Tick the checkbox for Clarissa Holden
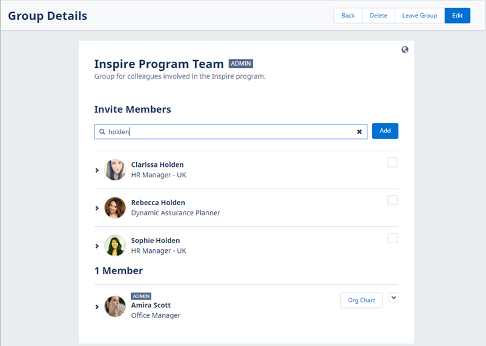Image resolution: width=486 pixels, height=346 pixels. click(x=392, y=162)
